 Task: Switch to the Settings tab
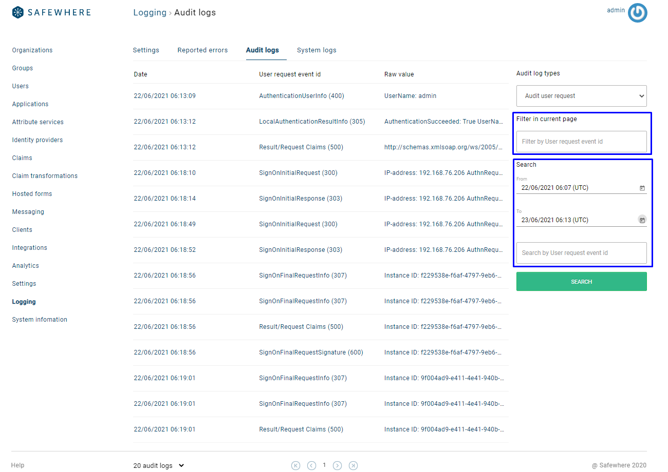[x=146, y=50]
